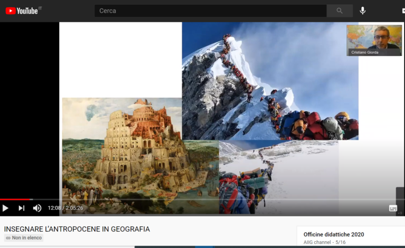
Task: Play the video
Action: point(5,208)
